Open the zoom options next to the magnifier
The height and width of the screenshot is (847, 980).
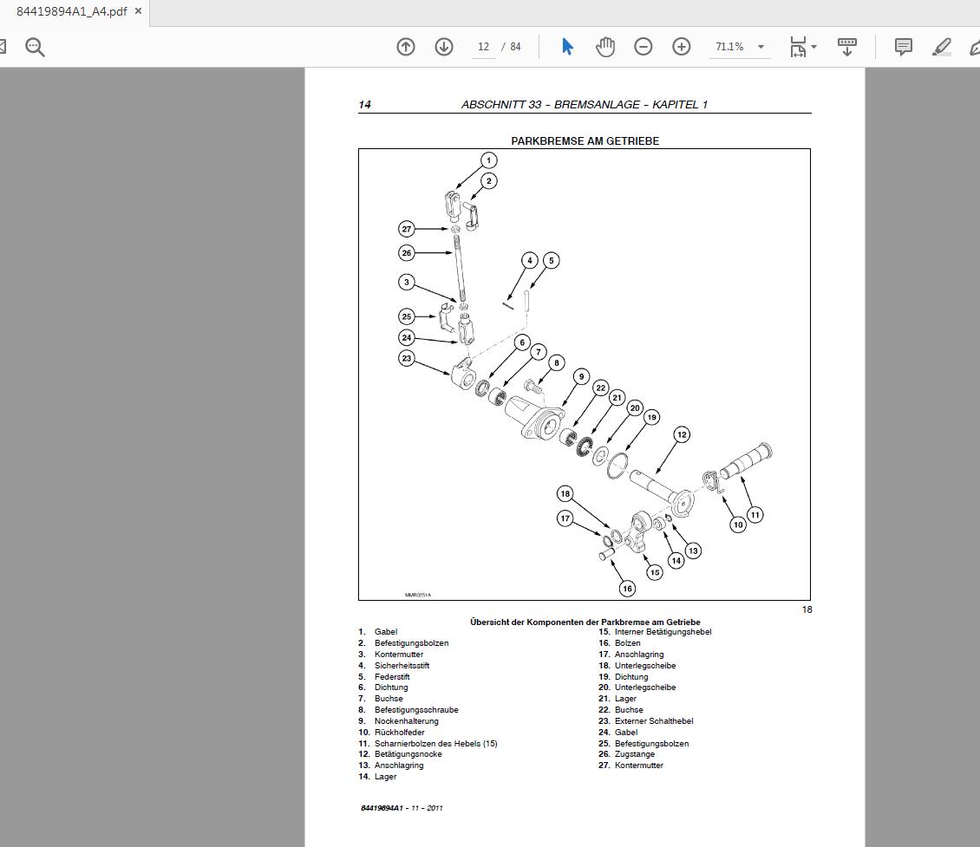click(x=35, y=46)
